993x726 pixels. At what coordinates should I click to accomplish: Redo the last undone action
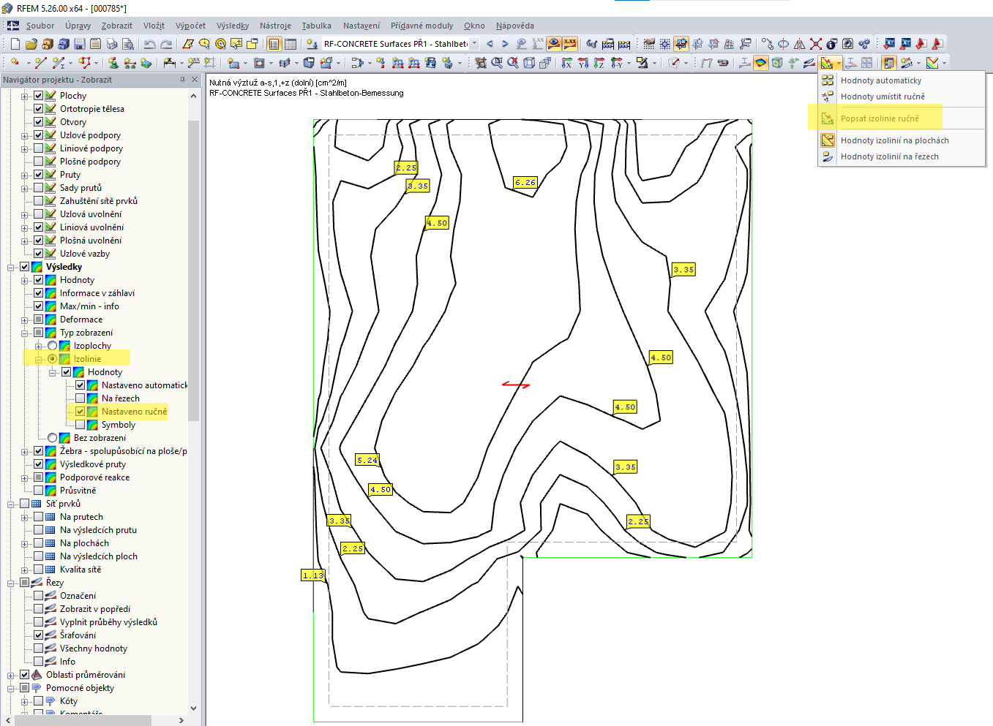tap(167, 44)
